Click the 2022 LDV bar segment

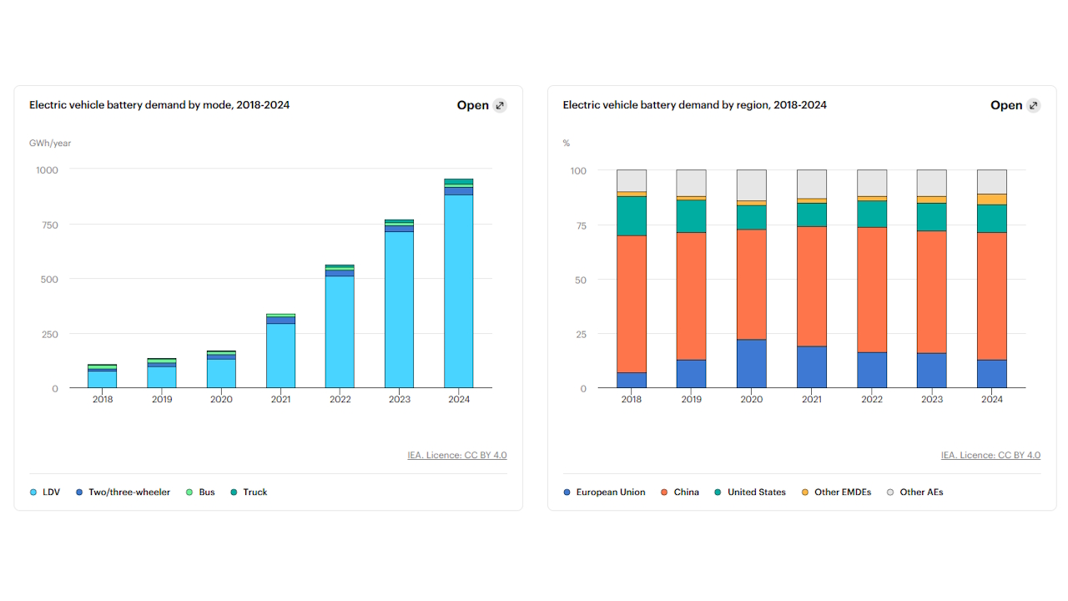(x=340, y=332)
